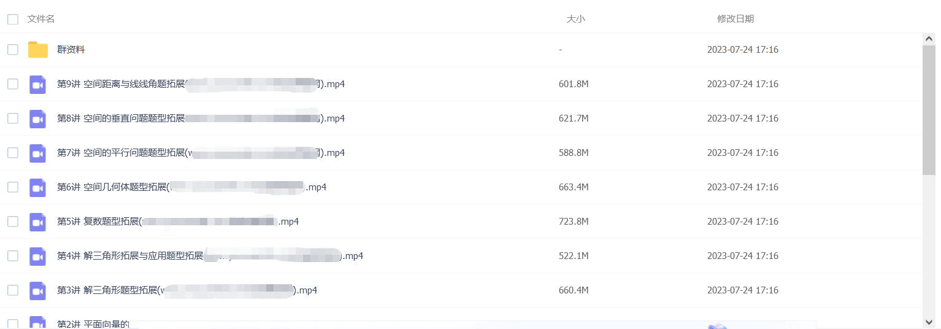Open the 群资料 folder icon

(x=38, y=50)
